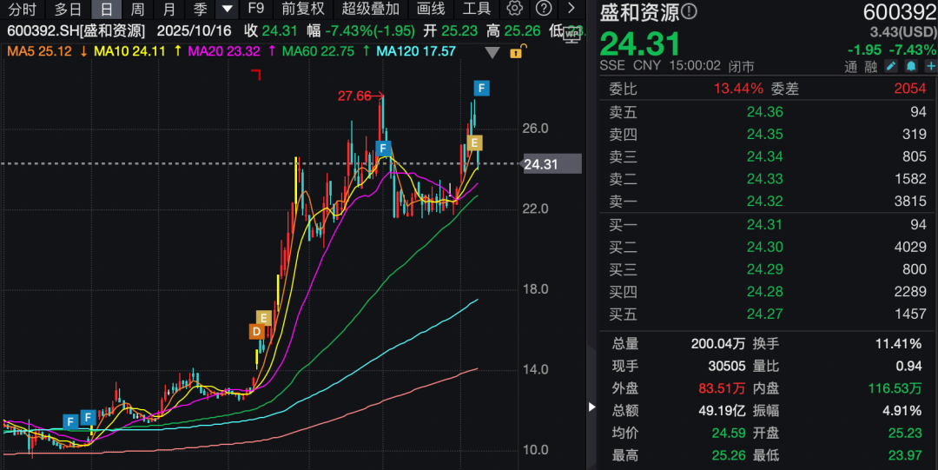Image resolution: width=938 pixels, height=470 pixels.
Task: Select the 买一 24.31 order row
Action: tap(768, 224)
